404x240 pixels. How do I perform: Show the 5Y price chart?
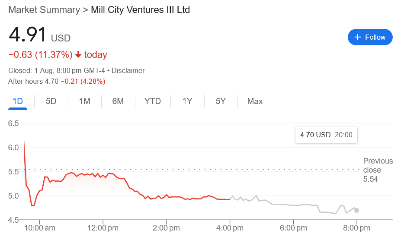221,101
